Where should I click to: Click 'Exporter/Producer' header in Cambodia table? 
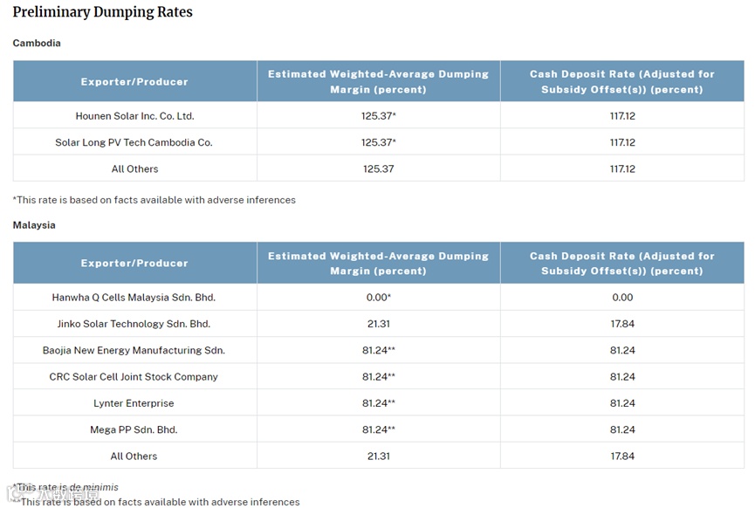(x=134, y=82)
